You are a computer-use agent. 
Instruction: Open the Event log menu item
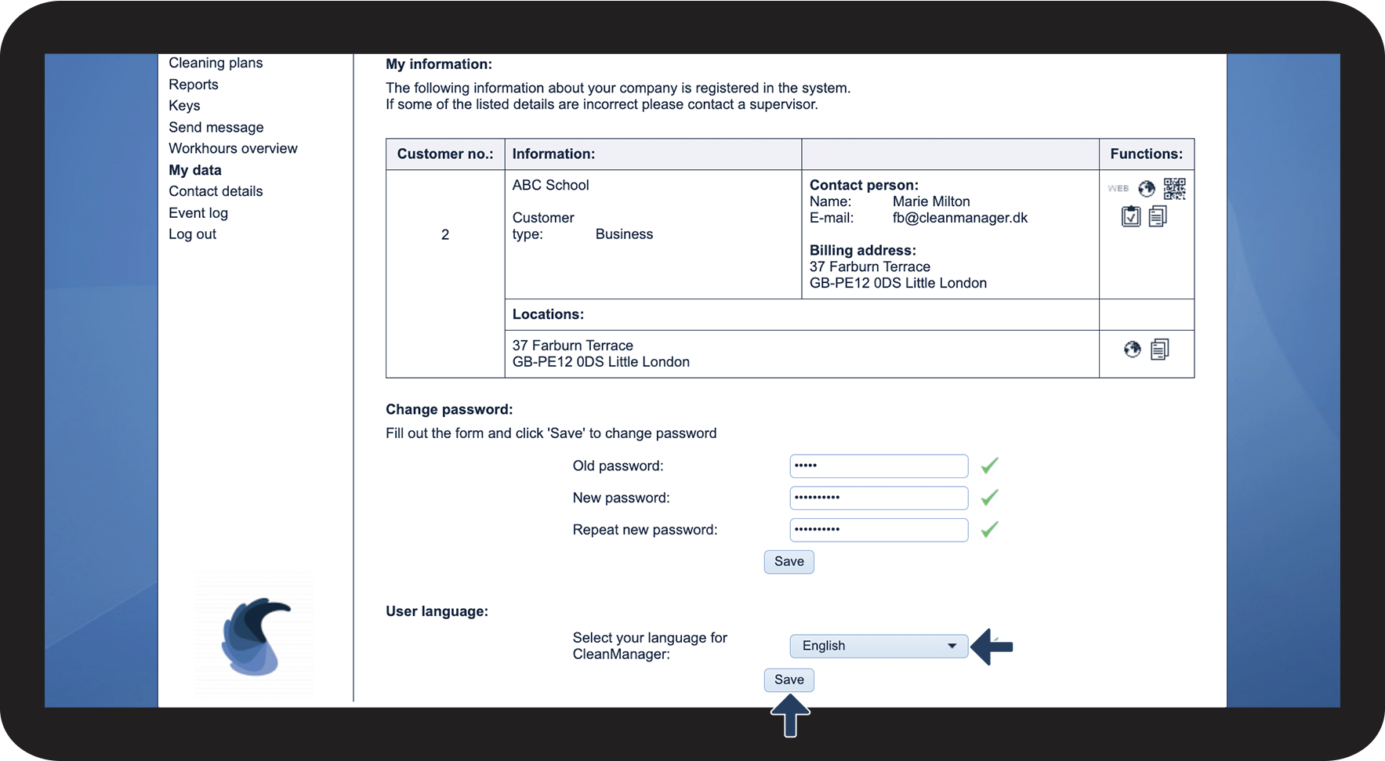click(x=198, y=213)
